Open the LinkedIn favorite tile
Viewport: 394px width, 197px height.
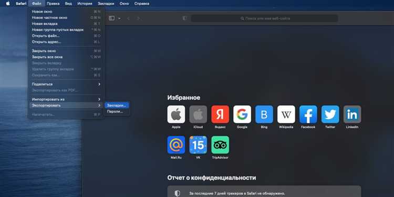click(352, 115)
